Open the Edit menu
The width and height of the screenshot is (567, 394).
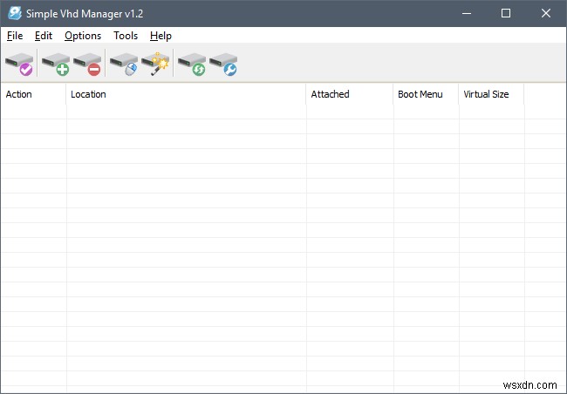(x=44, y=36)
